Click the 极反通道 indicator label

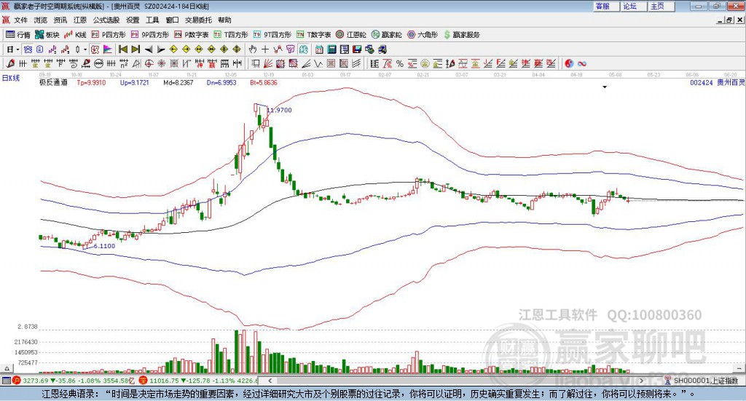[x=53, y=83]
